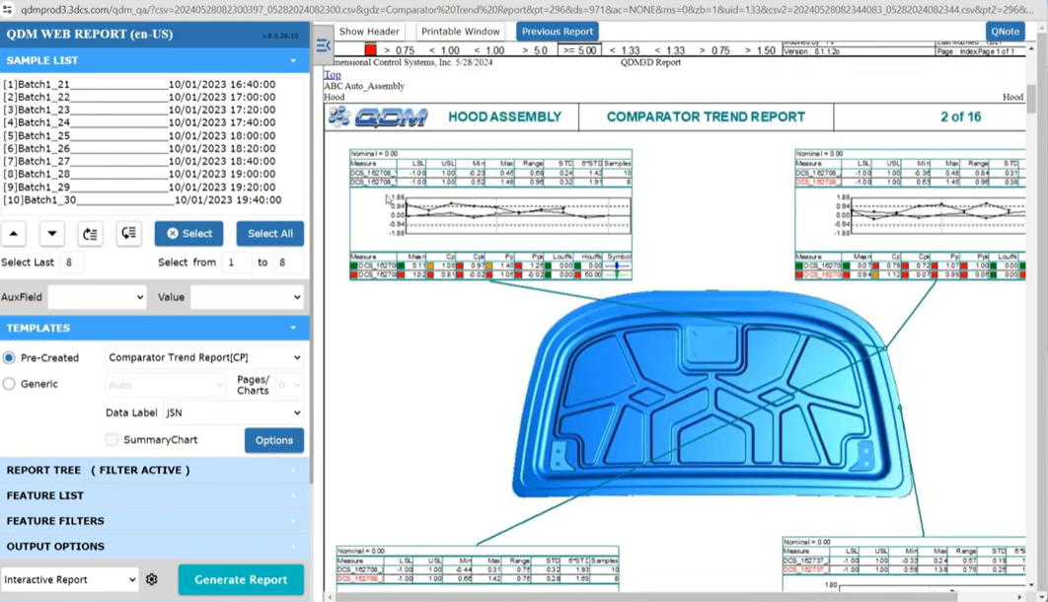The image size is (1048, 602).
Task: Click the 'QDM3D Report' label
Action: pyautogui.click(x=650, y=62)
